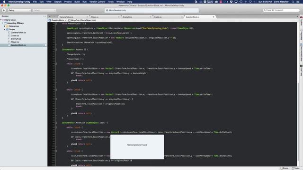The image size is (303, 170).
Task: Open the MoveCoin (GameObject coin) breadcrumb
Action: point(82,20)
